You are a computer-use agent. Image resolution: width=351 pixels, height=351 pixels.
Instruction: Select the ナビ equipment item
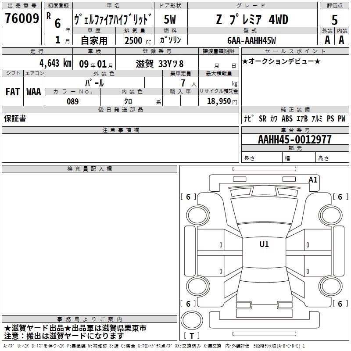tap(249, 118)
